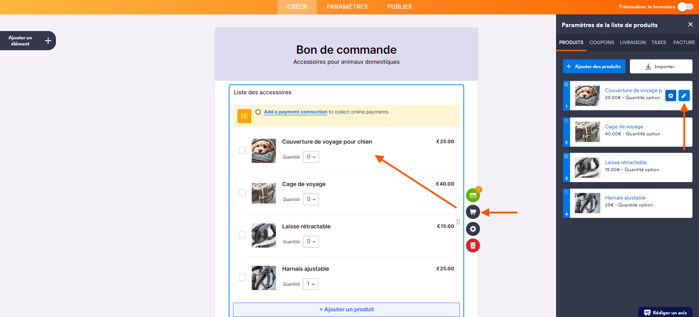Open Couverture de voyage link in panel
Screen dimensions: 699x317
pyautogui.click(x=634, y=90)
